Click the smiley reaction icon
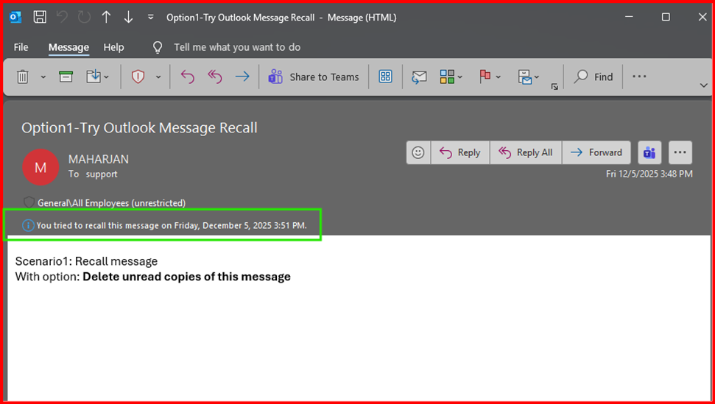 click(x=418, y=152)
